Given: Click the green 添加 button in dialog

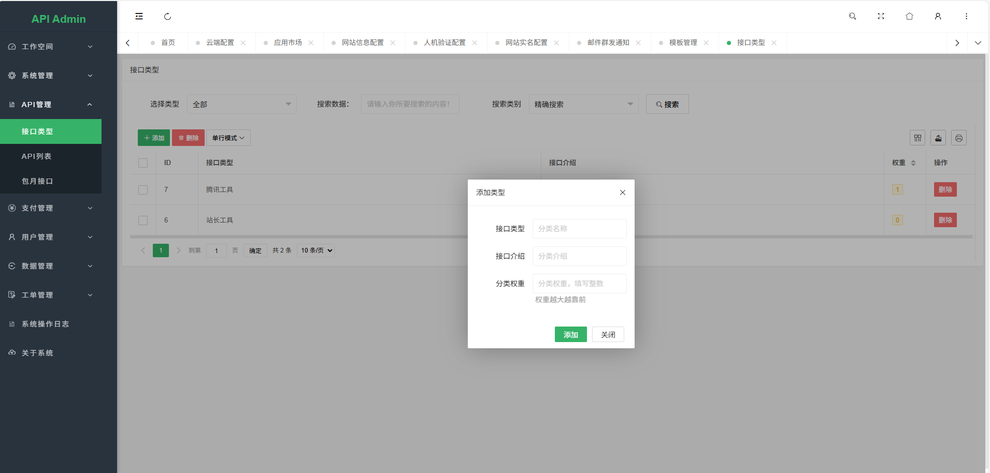Looking at the screenshot, I should 570,335.
